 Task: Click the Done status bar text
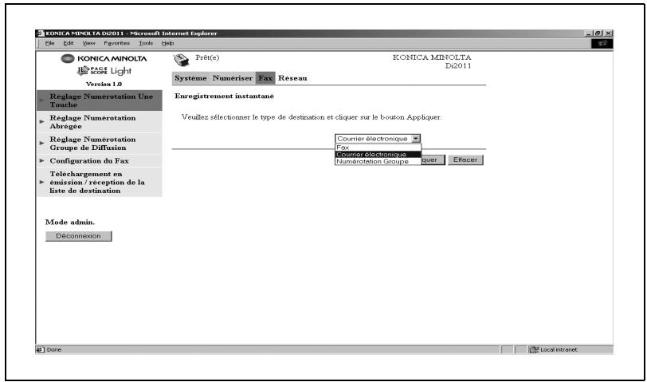click(x=54, y=350)
